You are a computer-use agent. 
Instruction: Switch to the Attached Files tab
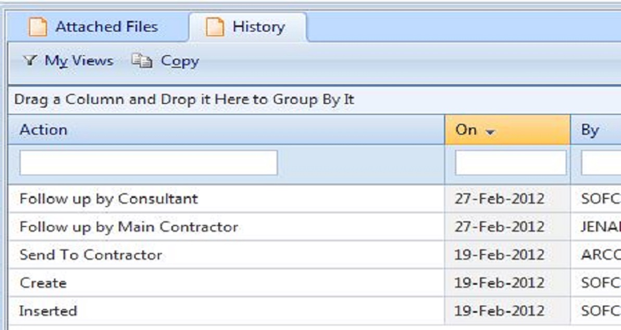pyautogui.click(x=106, y=27)
